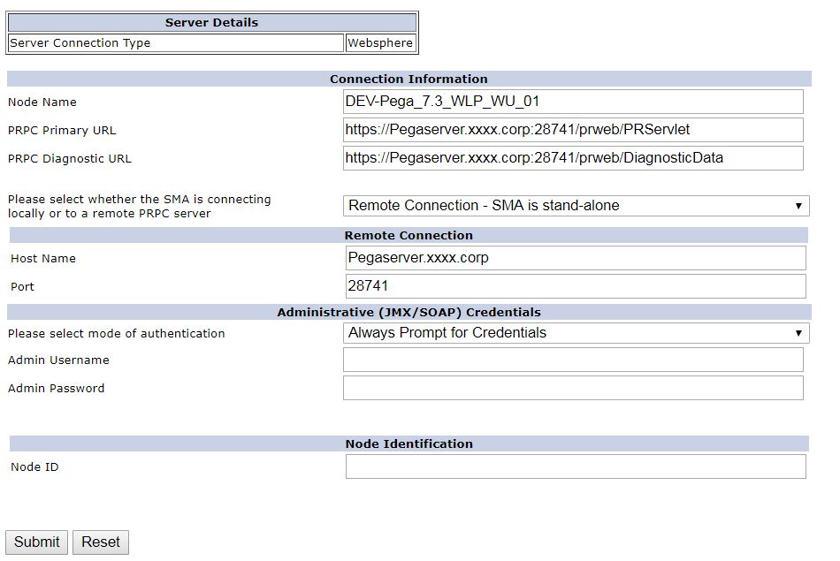Click the Host Name input field
The height and width of the screenshot is (561, 840).
click(x=576, y=258)
